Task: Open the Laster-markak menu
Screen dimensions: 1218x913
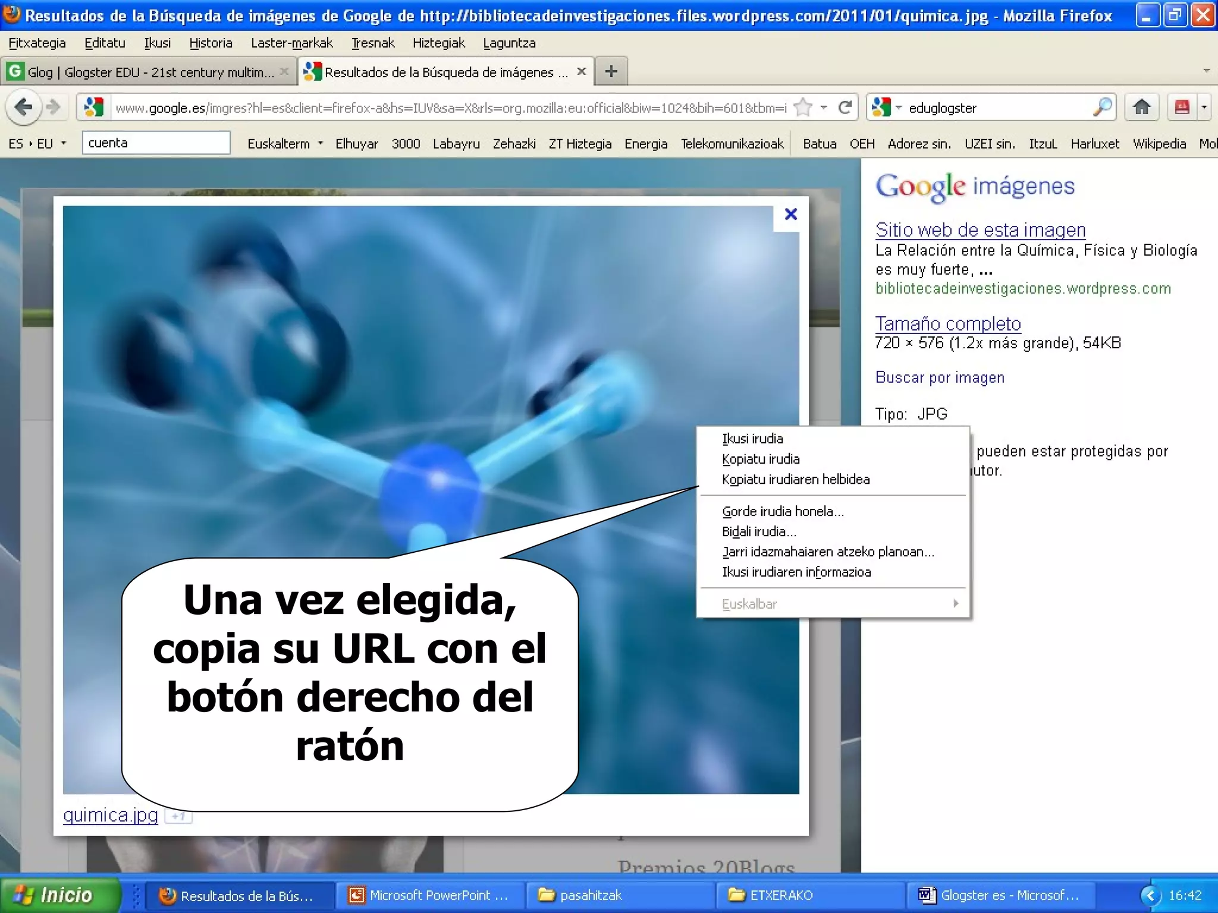Action: tap(292, 43)
